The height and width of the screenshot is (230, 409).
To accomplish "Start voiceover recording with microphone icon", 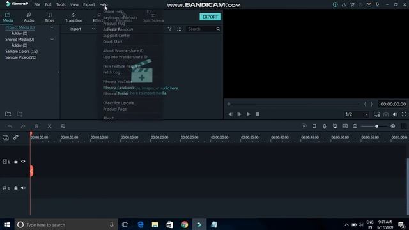I will (325, 126).
